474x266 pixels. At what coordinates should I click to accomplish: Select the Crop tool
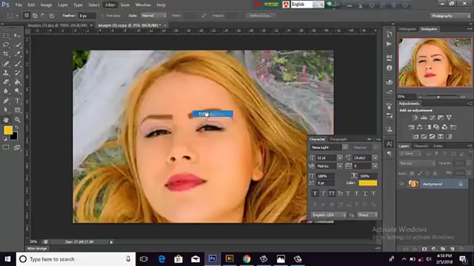tap(6, 54)
